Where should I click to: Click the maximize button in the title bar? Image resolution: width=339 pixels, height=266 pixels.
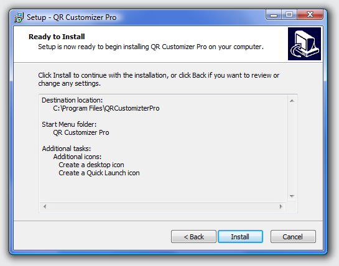click(x=289, y=15)
